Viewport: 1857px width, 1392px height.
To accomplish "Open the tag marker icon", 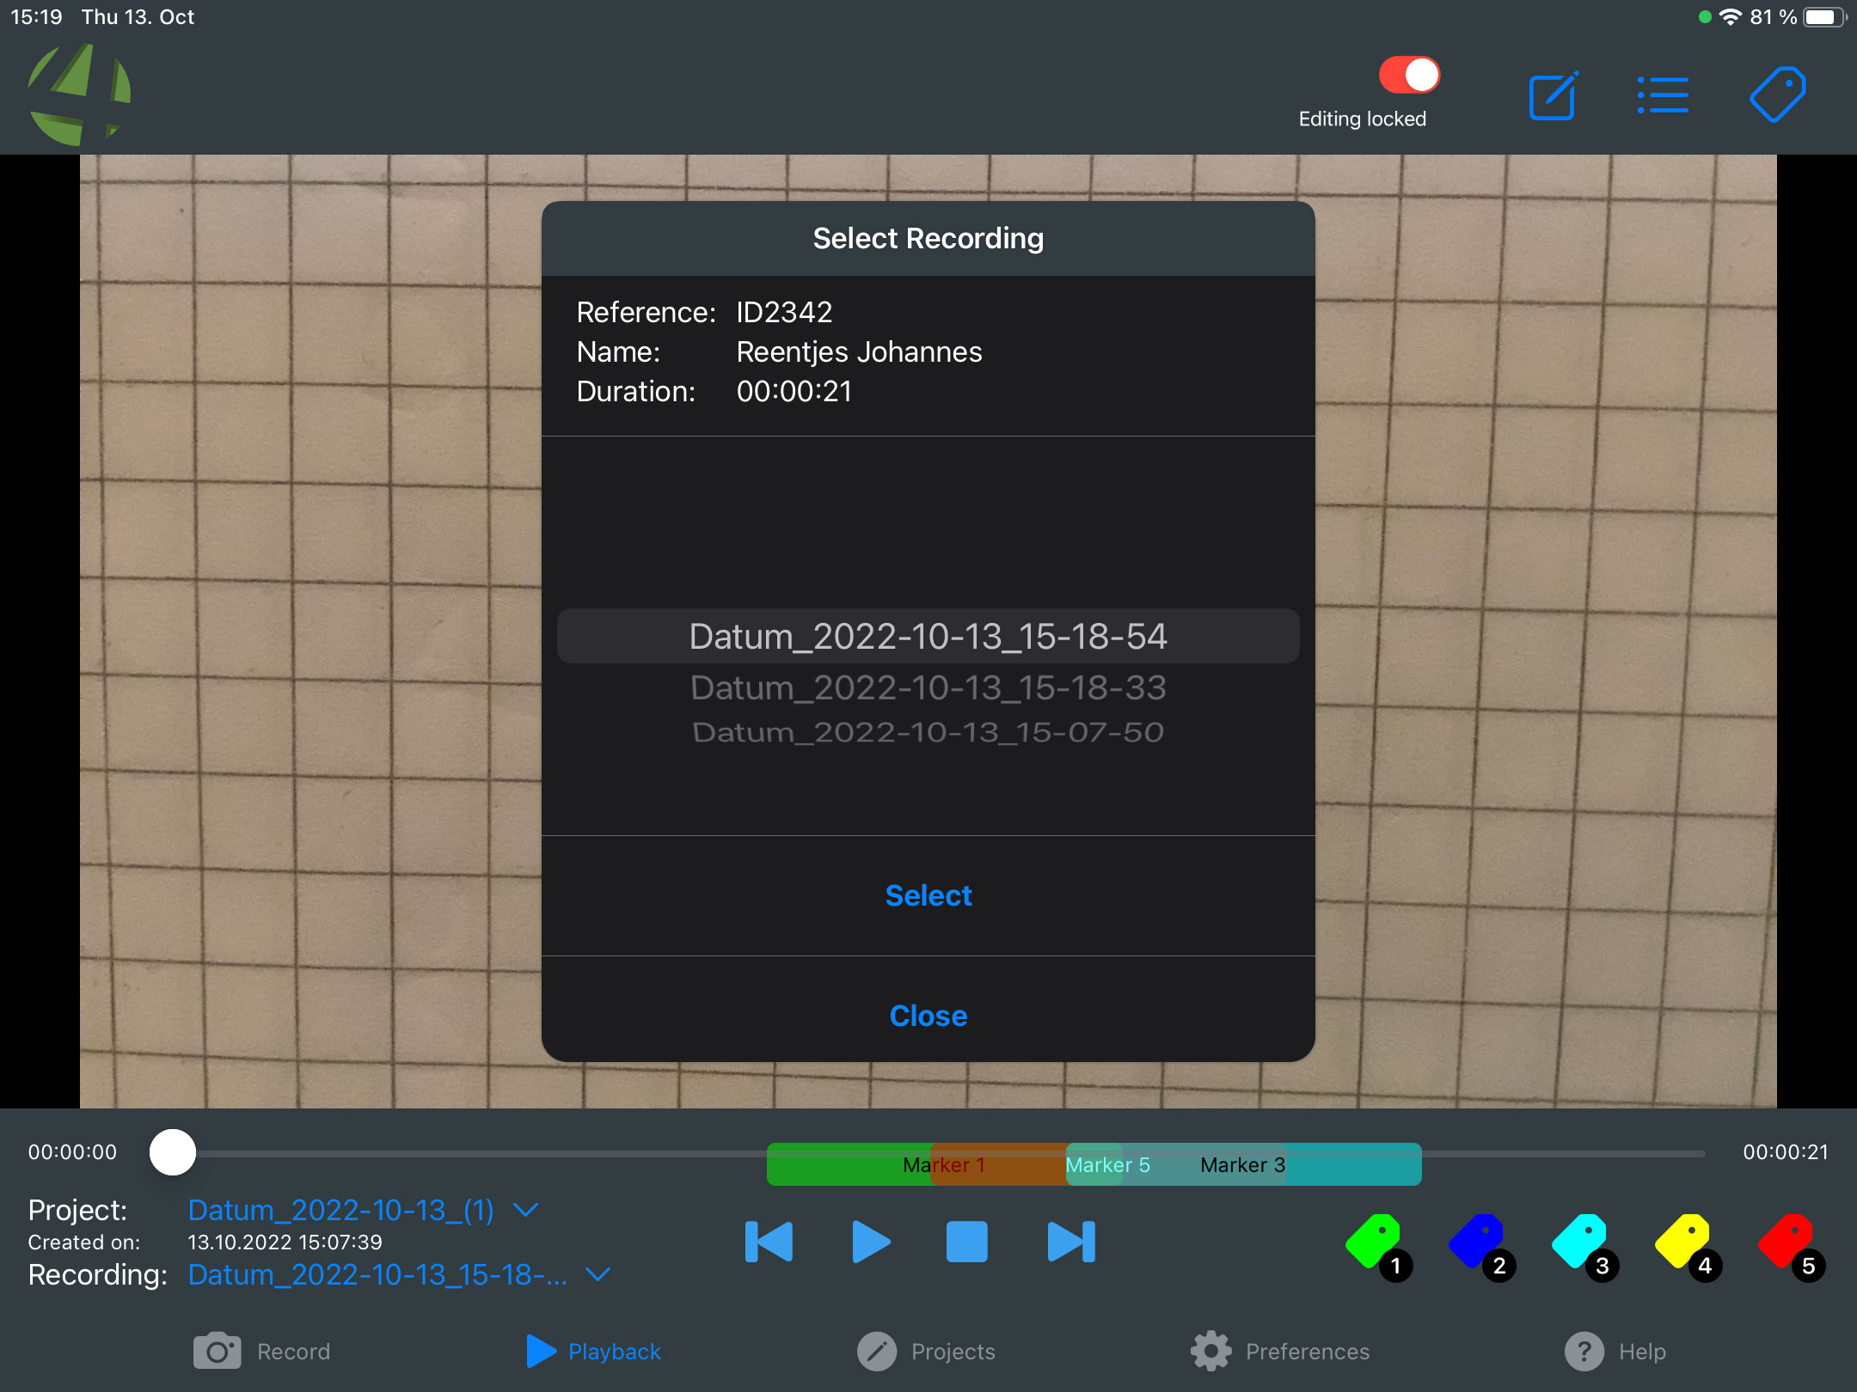I will click(x=1778, y=95).
